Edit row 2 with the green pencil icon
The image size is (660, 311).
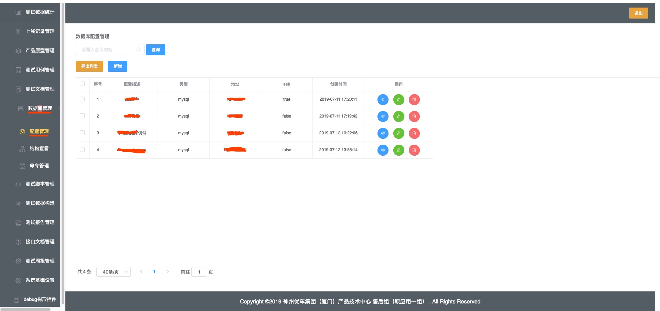coord(398,116)
